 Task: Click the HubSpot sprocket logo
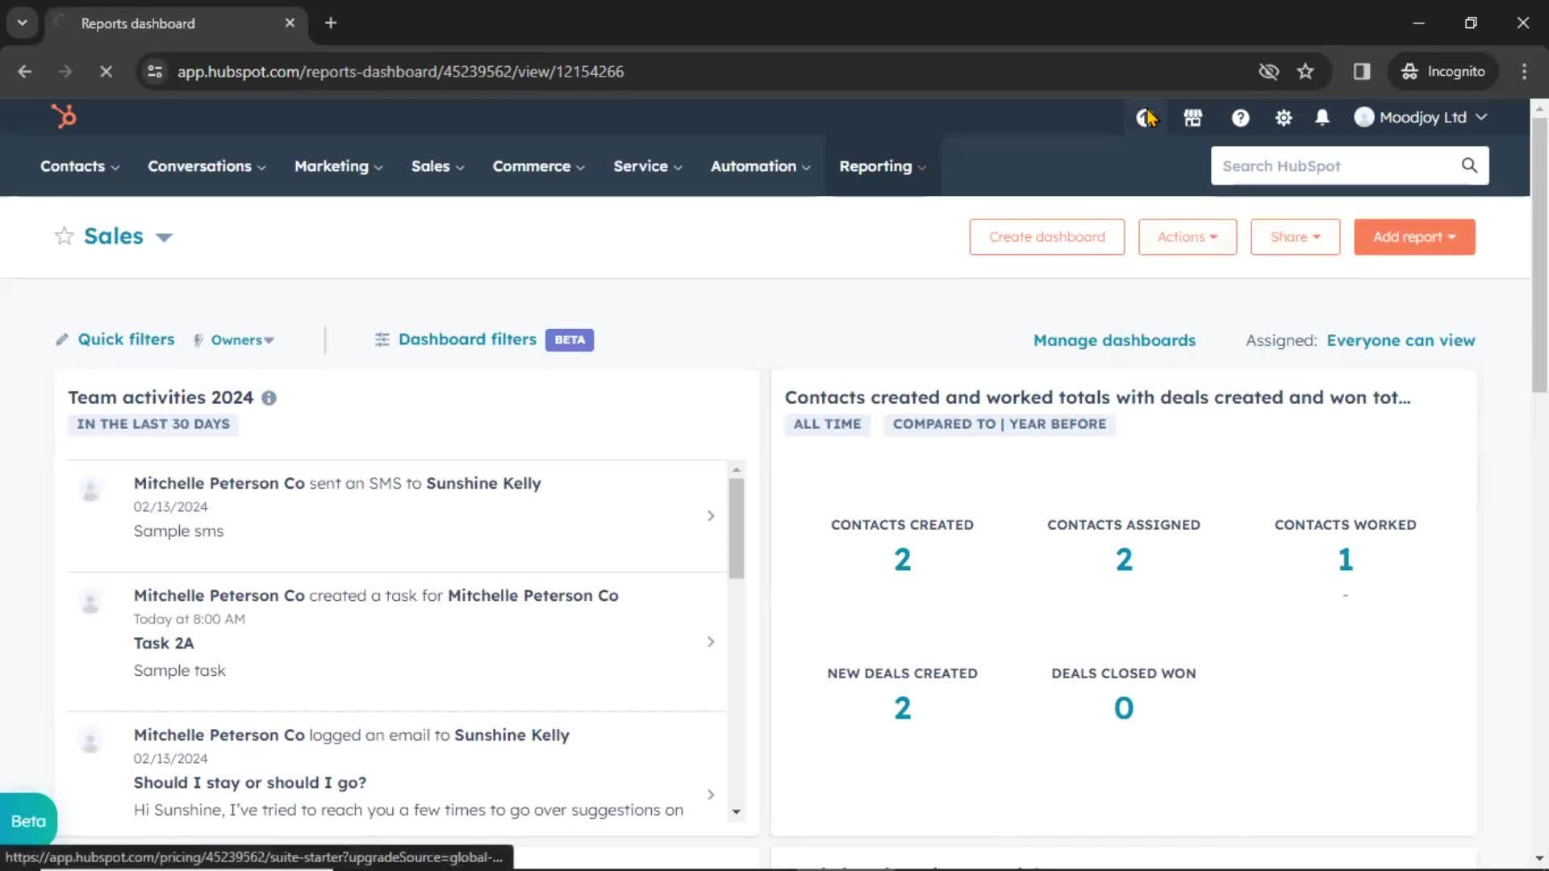64,117
